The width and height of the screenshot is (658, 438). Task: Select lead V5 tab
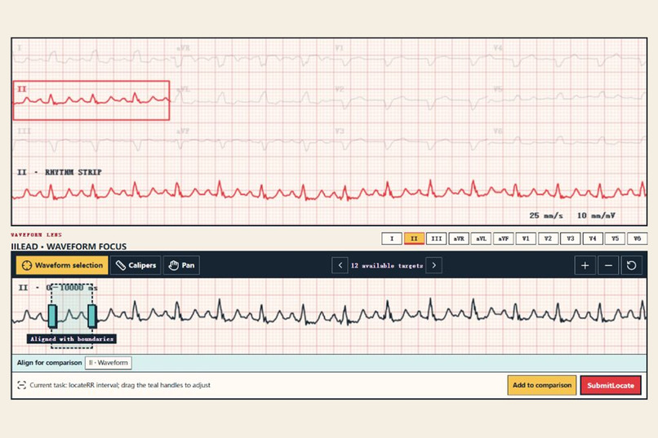tap(615, 238)
